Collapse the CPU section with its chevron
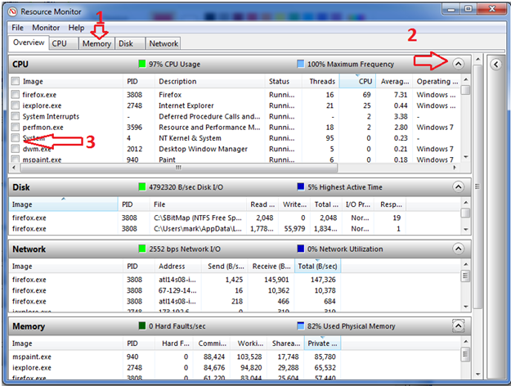 click(458, 63)
